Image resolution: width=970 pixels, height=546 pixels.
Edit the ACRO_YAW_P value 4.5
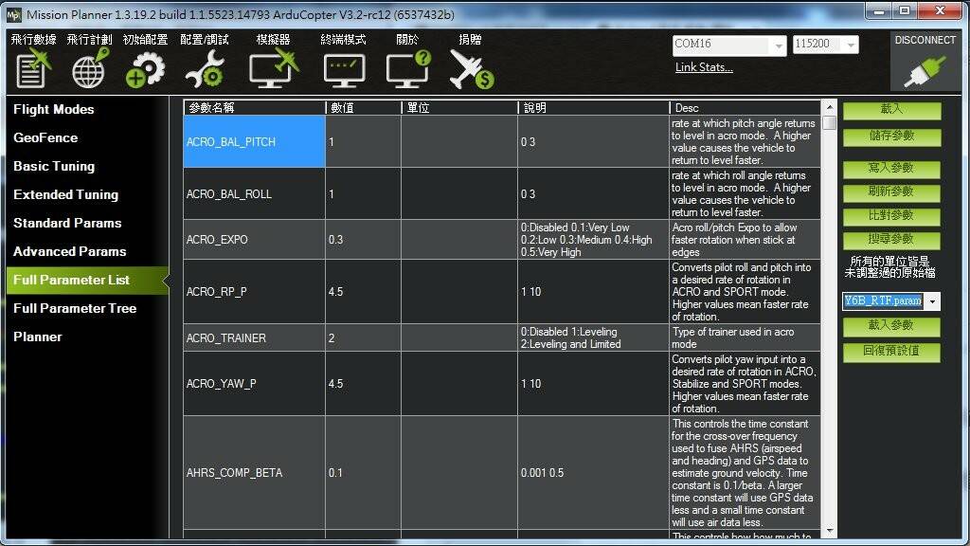(x=364, y=384)
